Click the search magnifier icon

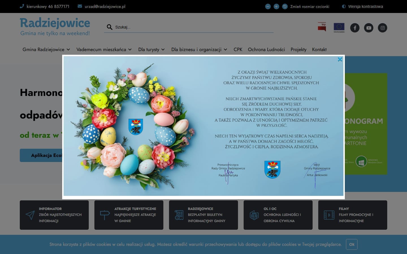(x=109, y=27)
